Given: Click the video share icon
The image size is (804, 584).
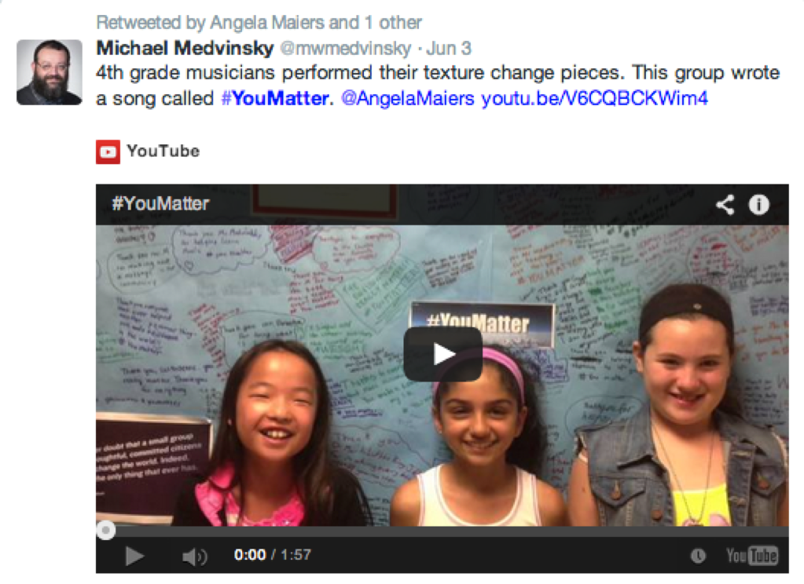Looking at the screenshot, I should click(x=725, y=204).
